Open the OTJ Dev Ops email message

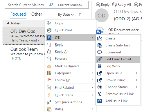pyautogui.click(x=24, y=36)
